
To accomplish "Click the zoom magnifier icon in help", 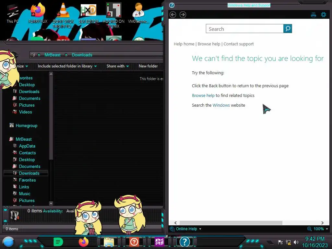I will click(309, 229).
